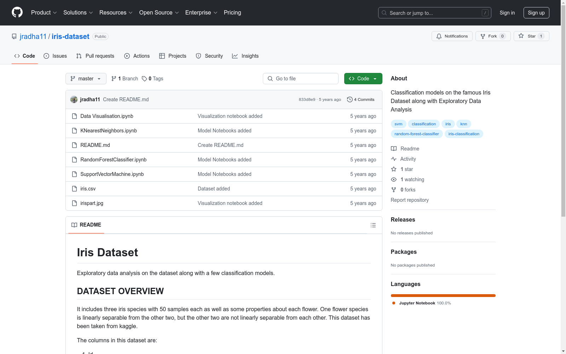Click the orange dot beside Jupyter Notebook
The width and height of the screenshot is (566, 354).
(x=394, y=303)
